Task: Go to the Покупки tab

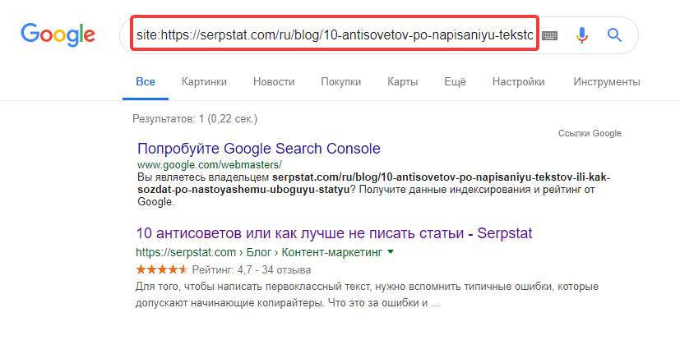Action: coord(341,82)
